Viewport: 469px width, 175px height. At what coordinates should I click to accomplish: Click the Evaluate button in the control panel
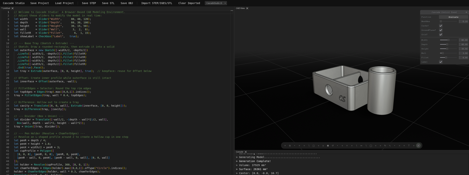point(453,17)
